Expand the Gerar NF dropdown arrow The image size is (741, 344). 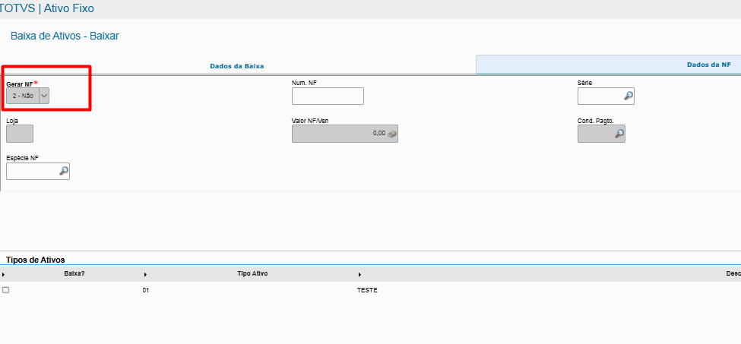(44, 96)
